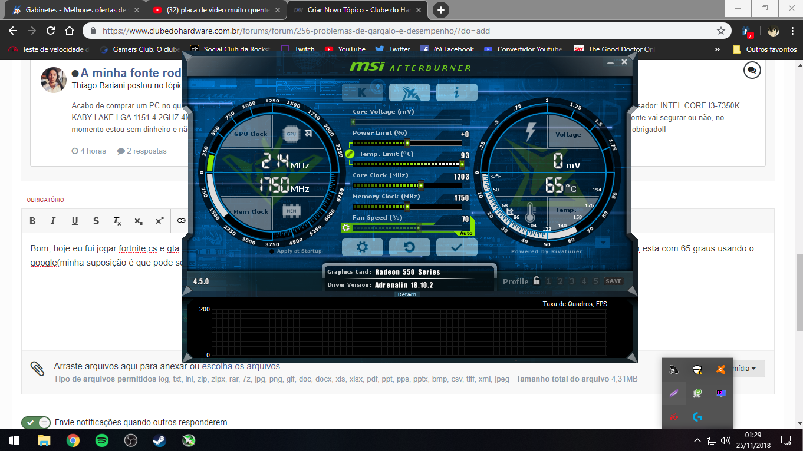The image size is (803, 451).
Task: Click the GPU chip icon in clock gauge
Action: [291, 134]
